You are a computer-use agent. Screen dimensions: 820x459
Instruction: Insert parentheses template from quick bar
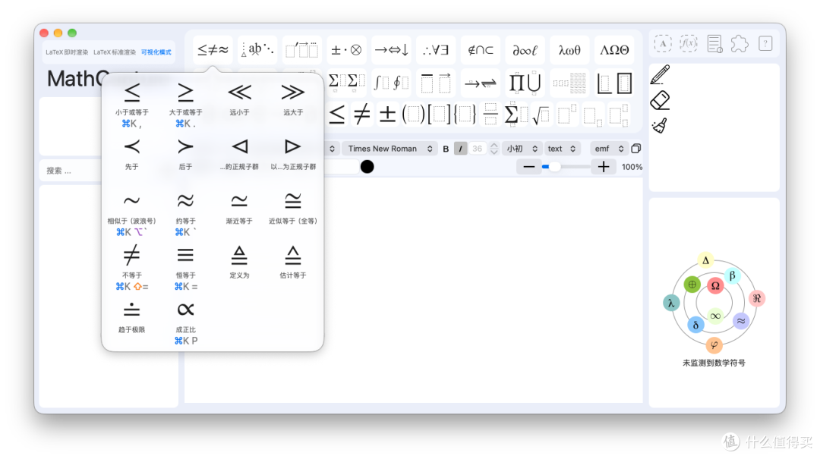[413, 115]
